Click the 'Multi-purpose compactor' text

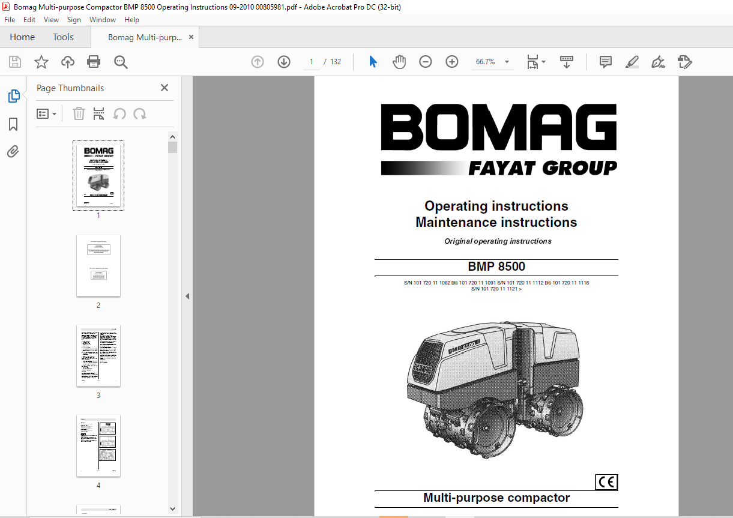pyautogui.click(x=496, y=498)
